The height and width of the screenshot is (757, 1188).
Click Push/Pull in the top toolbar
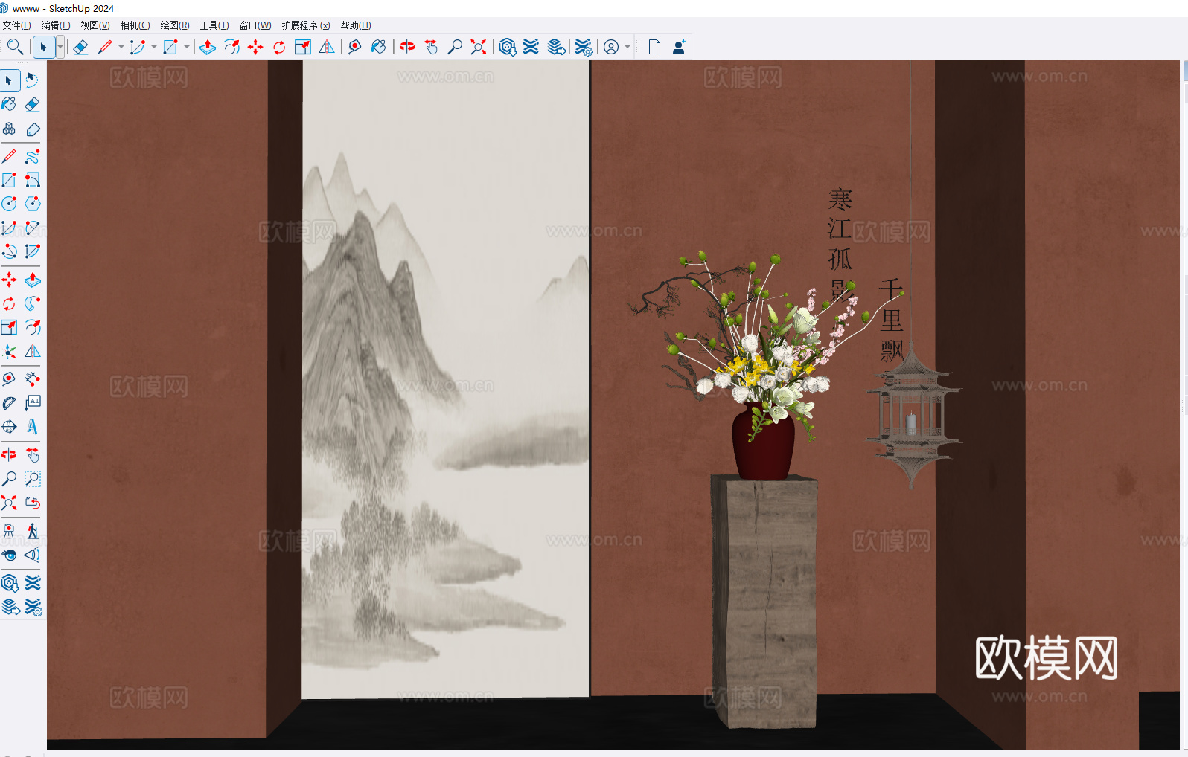pos(208,47)
